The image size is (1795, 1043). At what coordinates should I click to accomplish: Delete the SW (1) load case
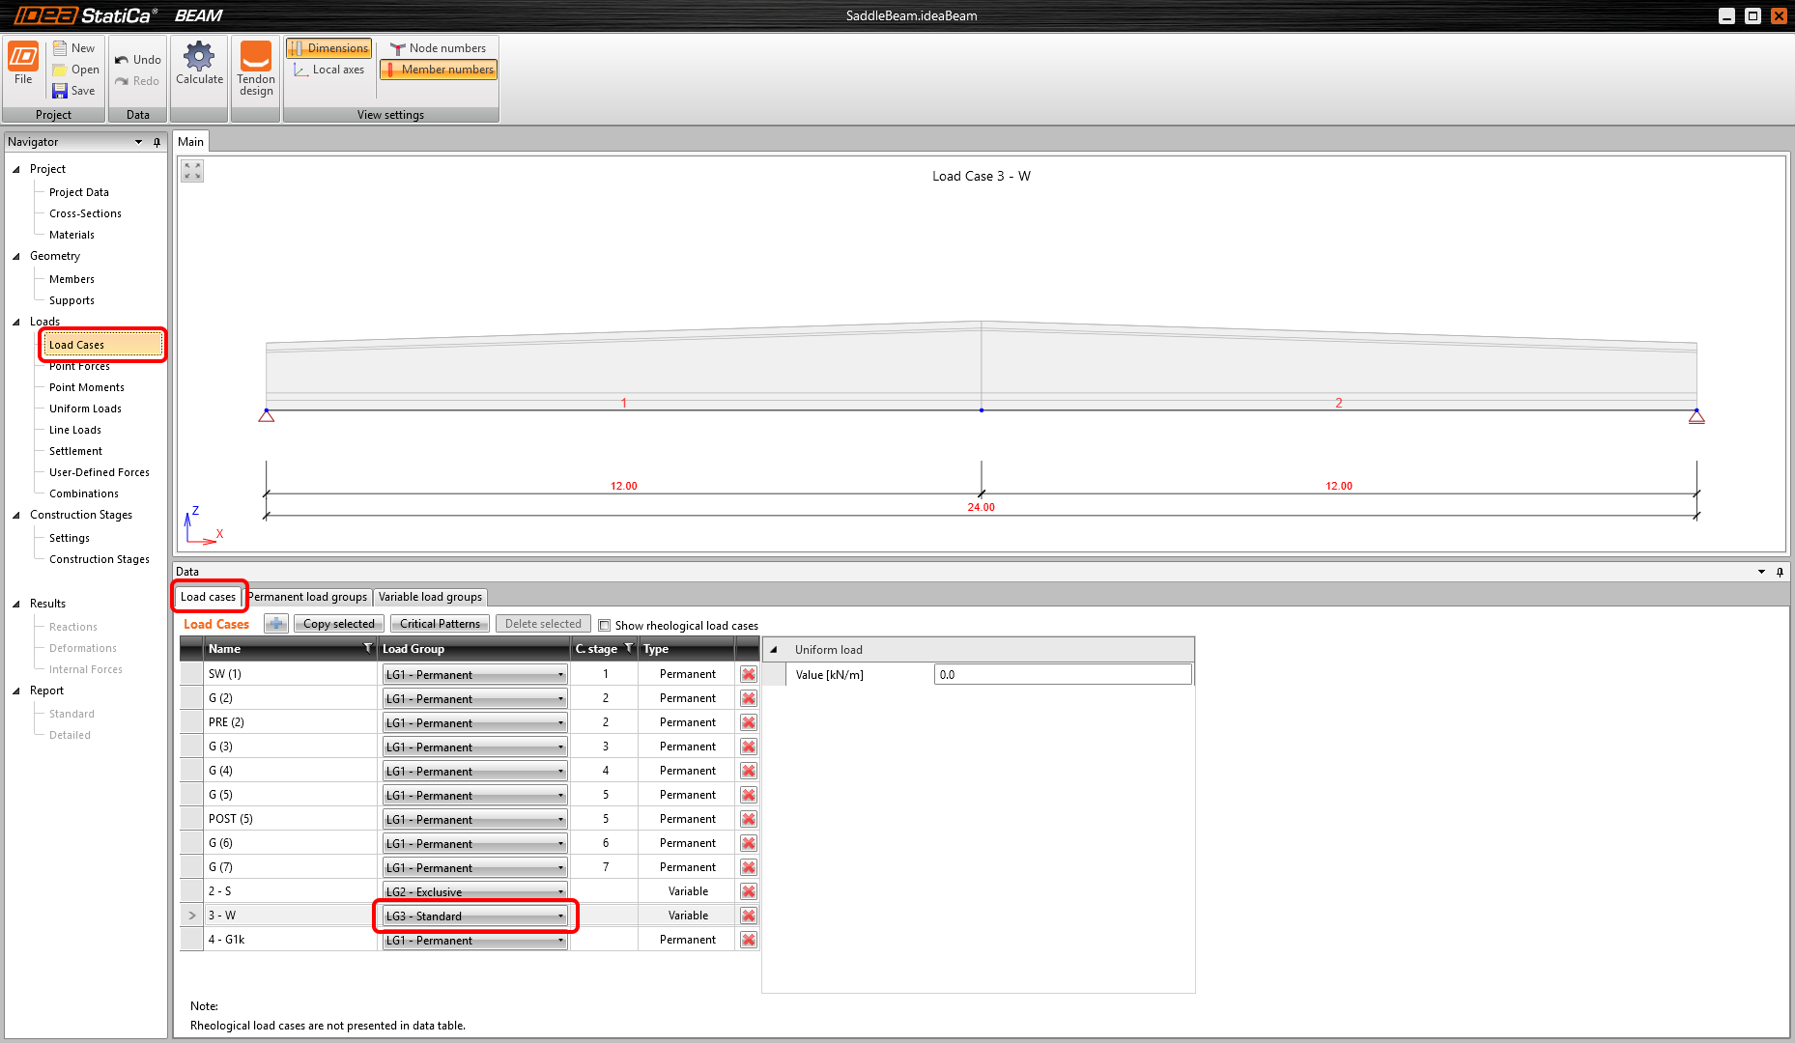(749, 674)
